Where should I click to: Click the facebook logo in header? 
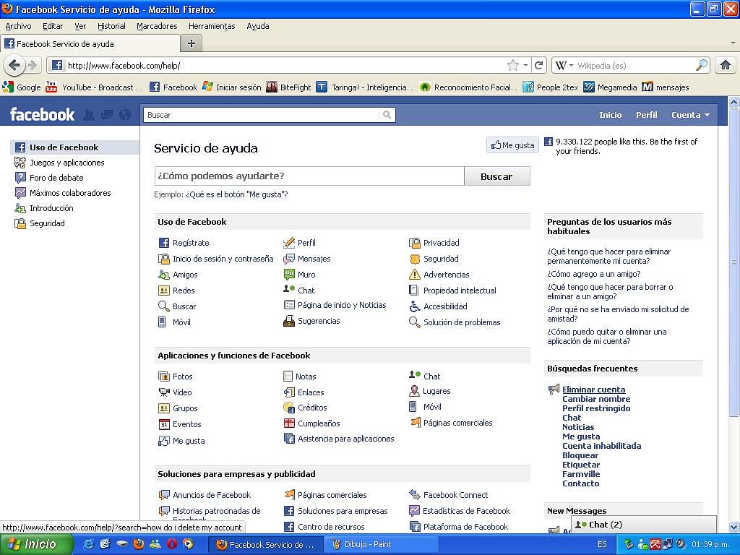pos(42,114)
